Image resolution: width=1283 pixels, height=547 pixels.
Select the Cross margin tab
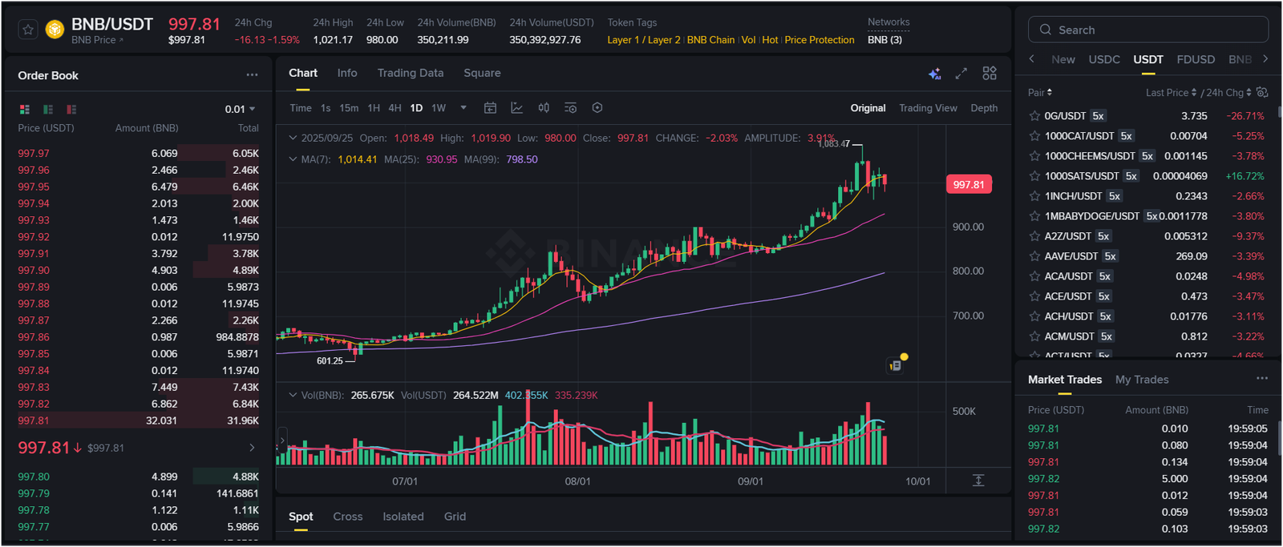[348, 517]
